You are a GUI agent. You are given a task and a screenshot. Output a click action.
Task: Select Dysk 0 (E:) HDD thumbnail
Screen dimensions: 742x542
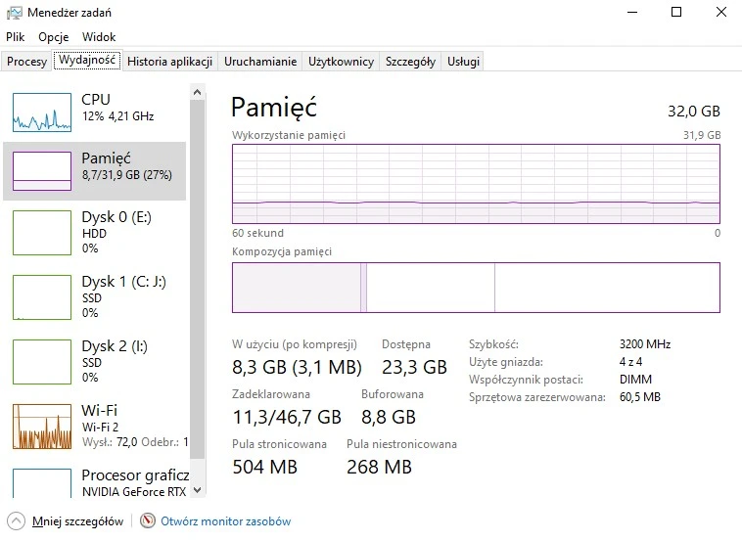pyautogui.click(x=42, y=233)
